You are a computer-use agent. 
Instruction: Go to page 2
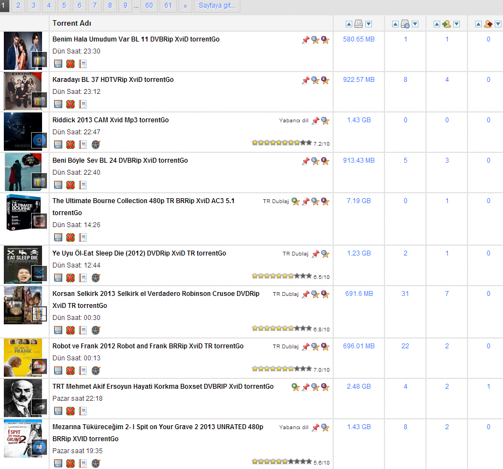(18, 5)
